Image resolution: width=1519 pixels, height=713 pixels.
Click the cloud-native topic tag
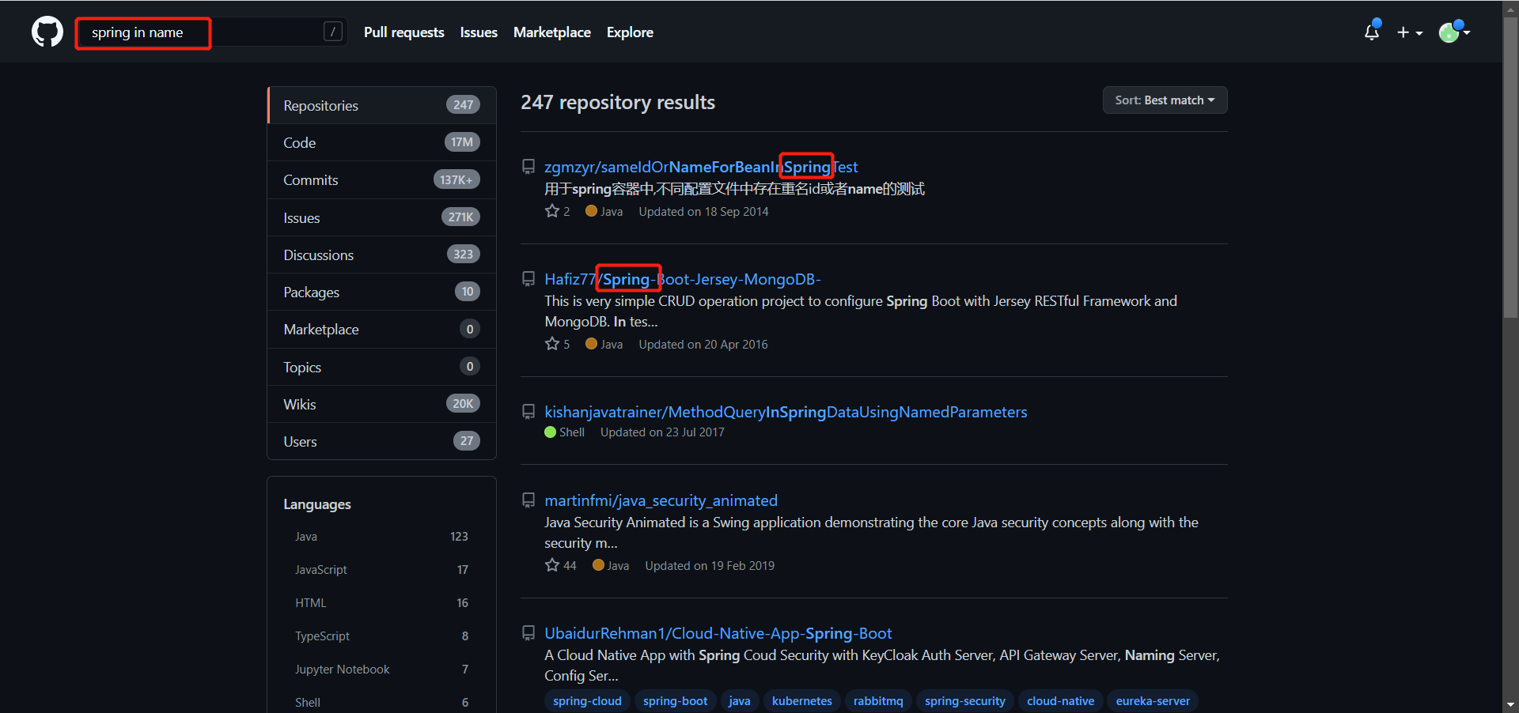1061,701
